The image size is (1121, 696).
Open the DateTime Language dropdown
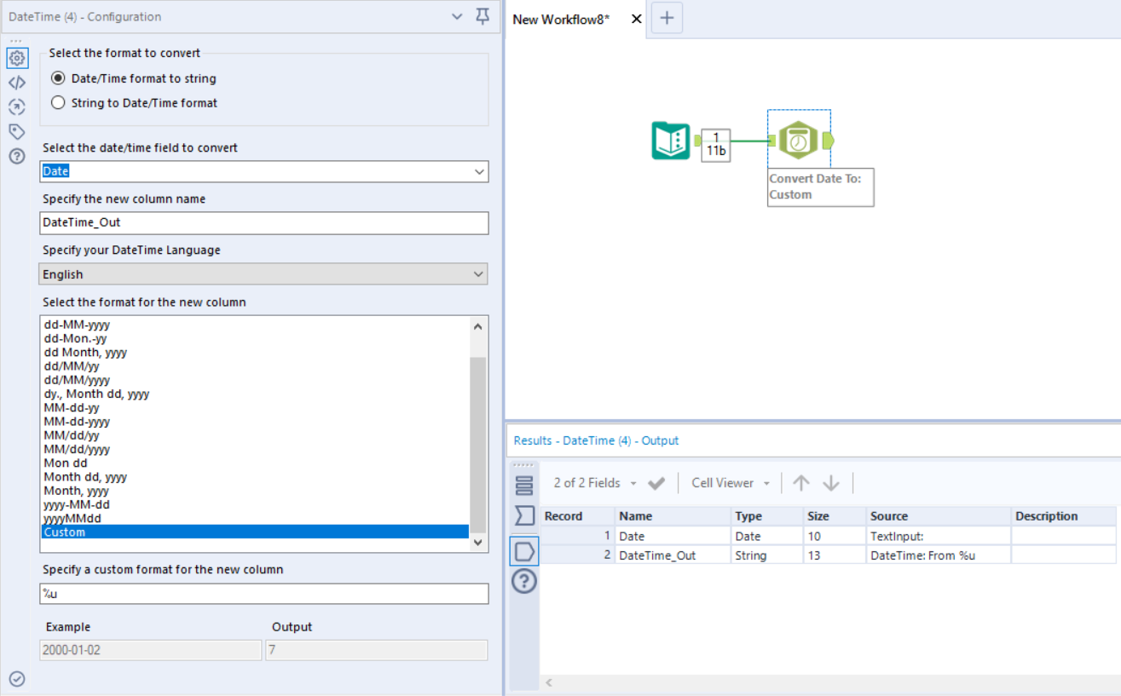click(479, 273)
